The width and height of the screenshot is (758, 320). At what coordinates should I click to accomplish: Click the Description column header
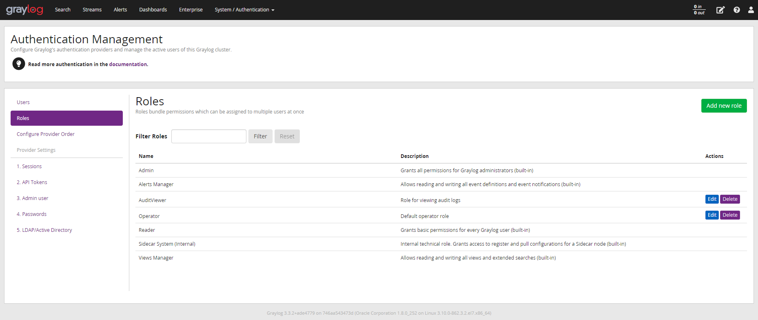pos(414,156)
